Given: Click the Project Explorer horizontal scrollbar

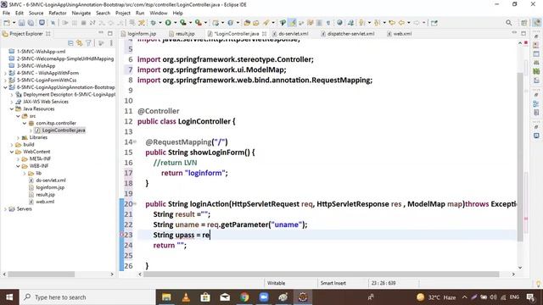Looking at the screenshot, I should click(x=42, y=274).
